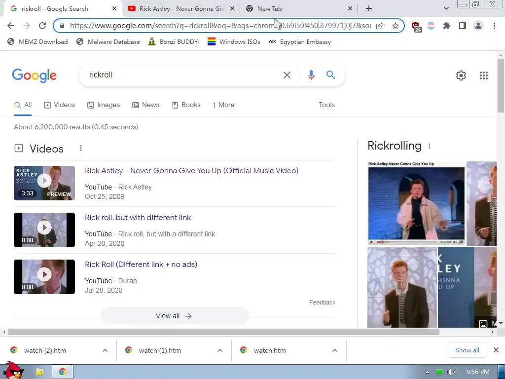Open the tab search dropdown arrow
The image size is (505, 379).
(446, 9)
